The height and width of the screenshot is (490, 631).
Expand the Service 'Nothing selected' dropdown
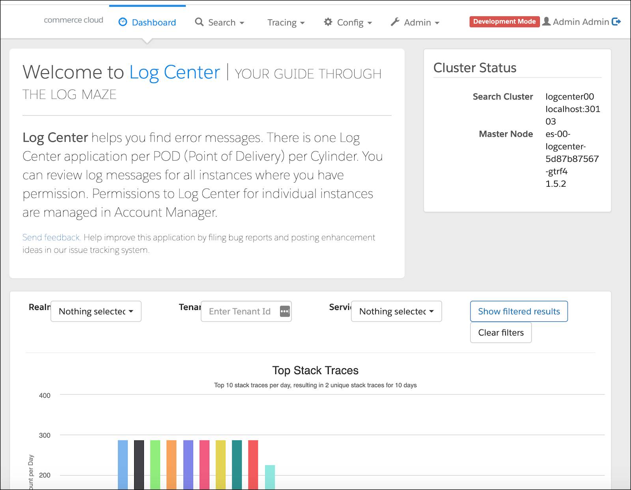point(396,312)
